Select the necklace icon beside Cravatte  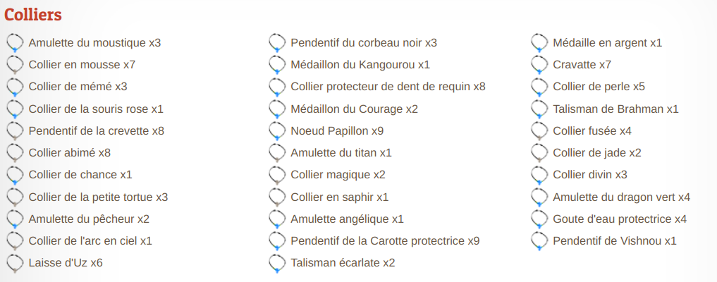(x=539, y=65)
